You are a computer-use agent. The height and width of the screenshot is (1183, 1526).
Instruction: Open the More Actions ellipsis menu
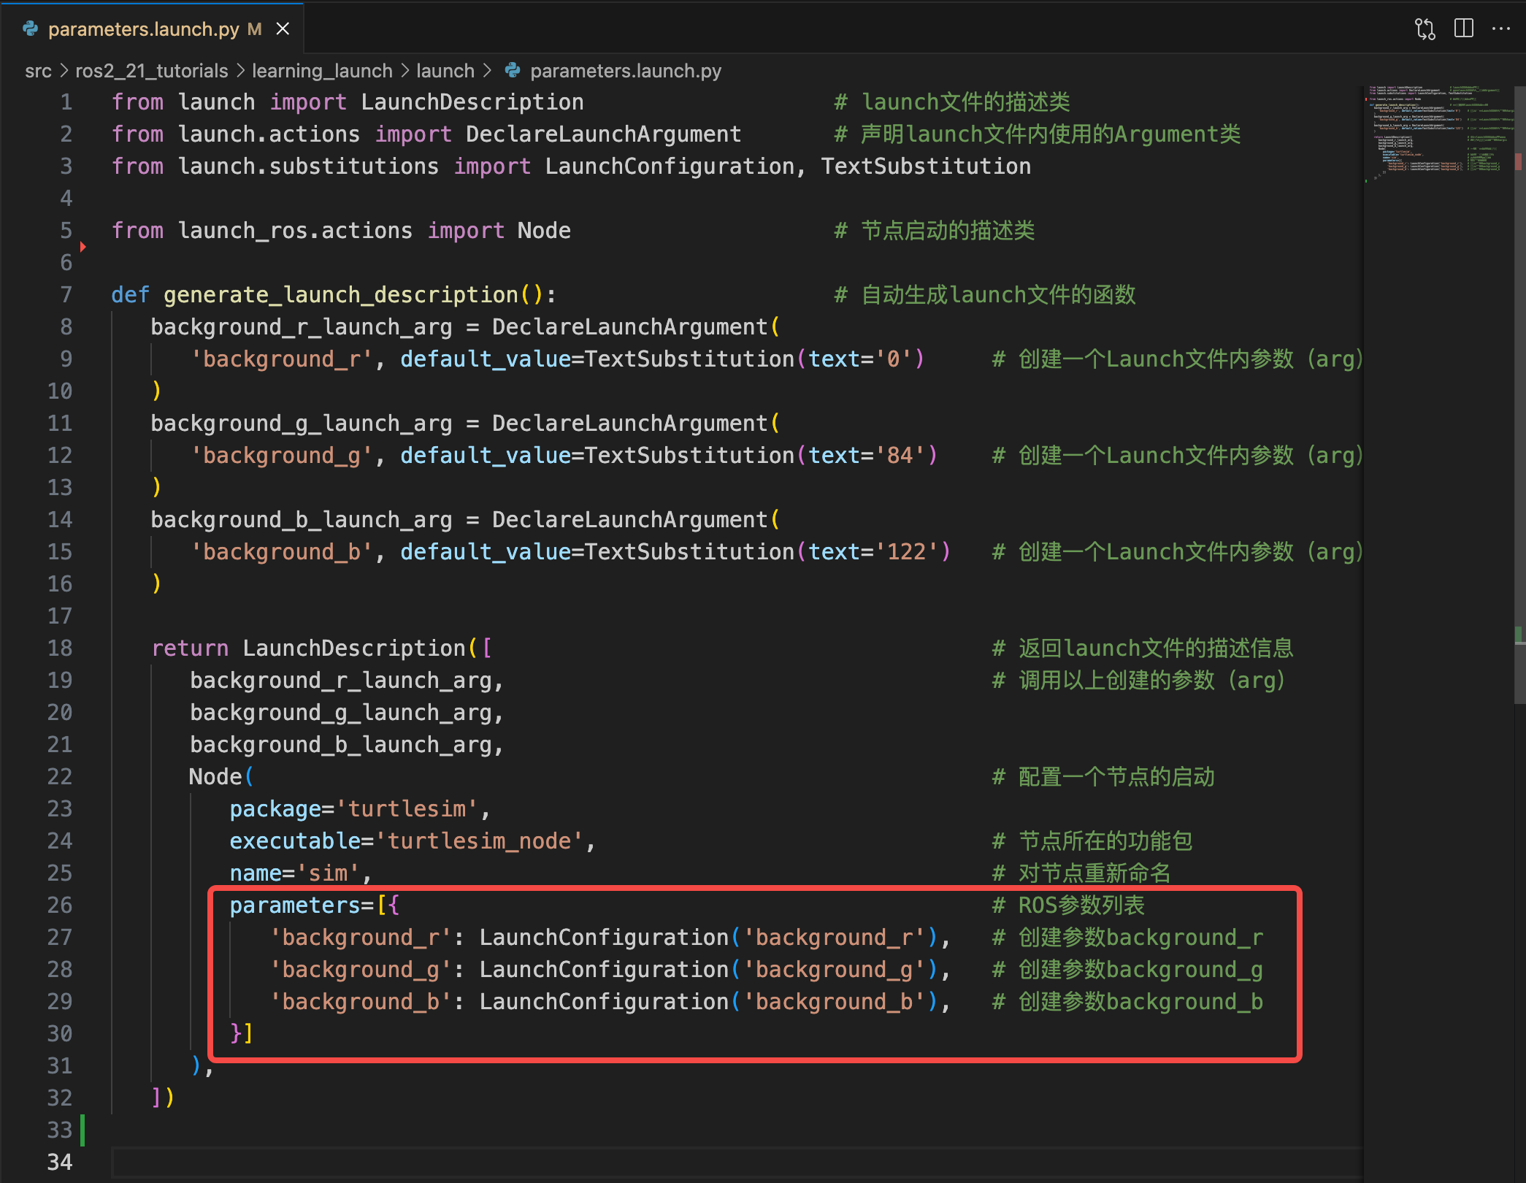tap(1501, 28)
